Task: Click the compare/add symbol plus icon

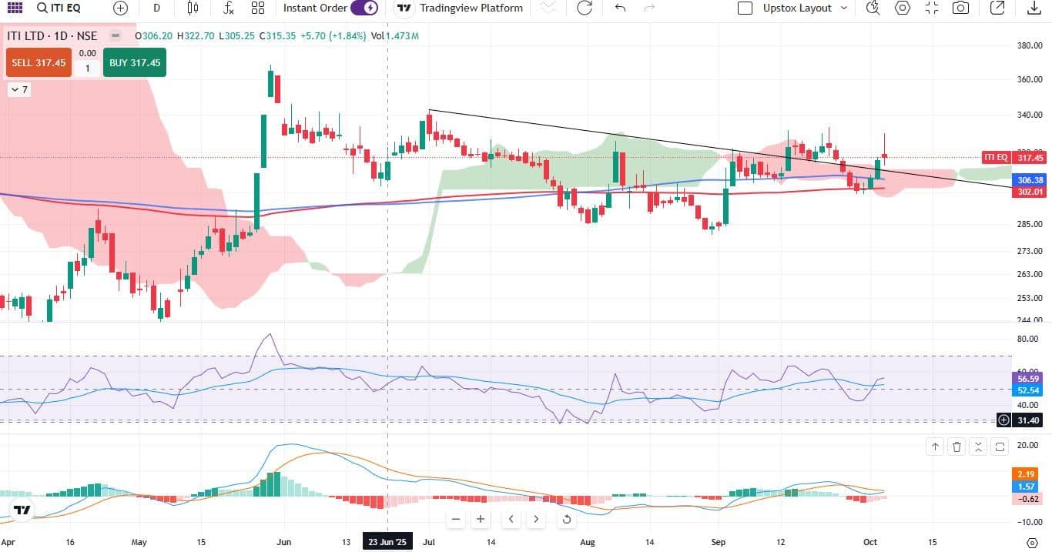Action: (x=120, y=8)
